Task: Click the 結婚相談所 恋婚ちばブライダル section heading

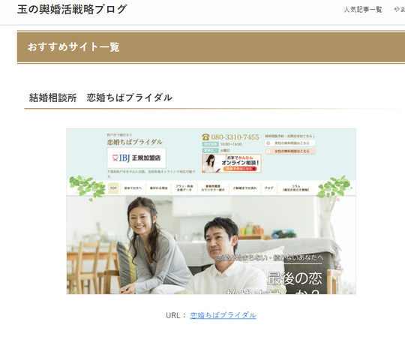Action: pos(100,98)
